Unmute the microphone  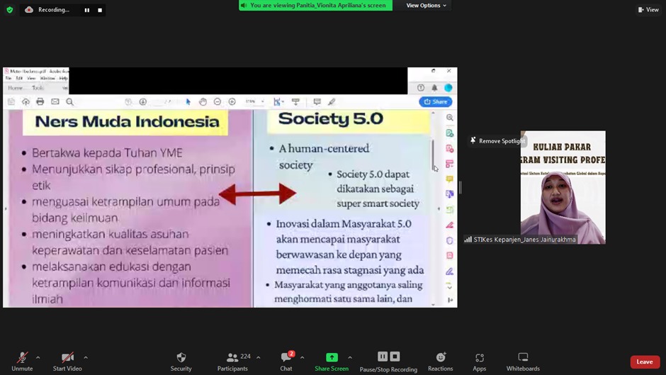click(x=22, y=358)
